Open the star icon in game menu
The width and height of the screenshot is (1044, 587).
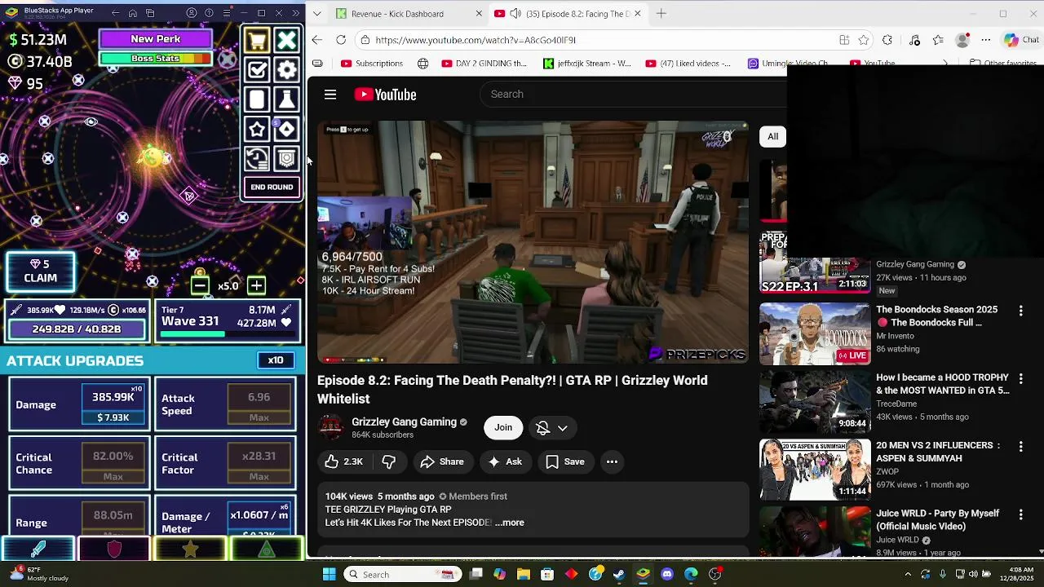(257, 129)
